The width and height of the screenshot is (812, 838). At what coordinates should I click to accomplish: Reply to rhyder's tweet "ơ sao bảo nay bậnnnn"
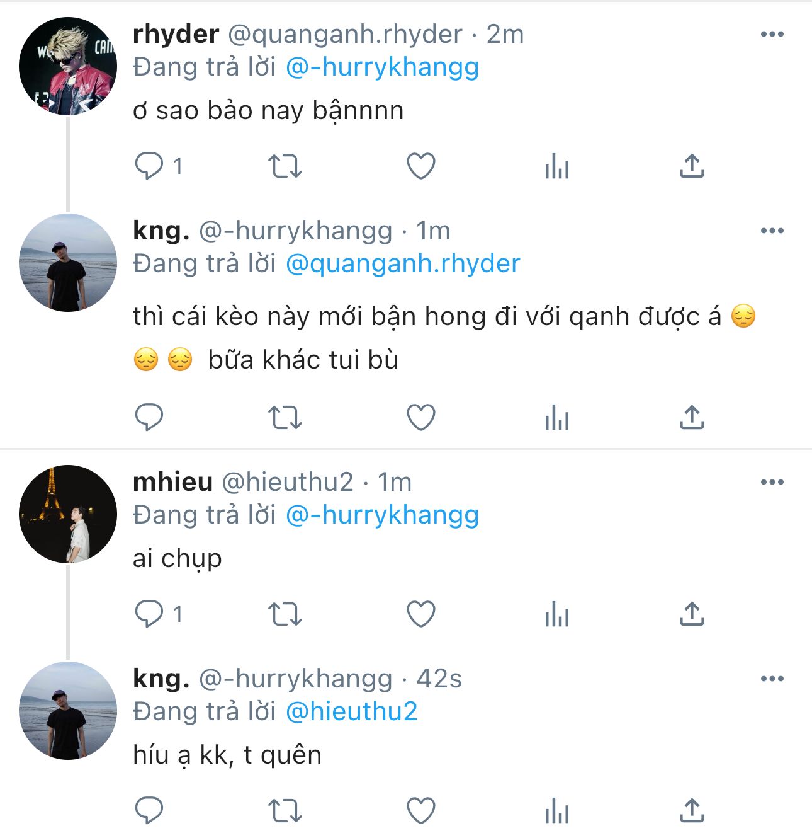pyautogui.click(x=149, y=166)
